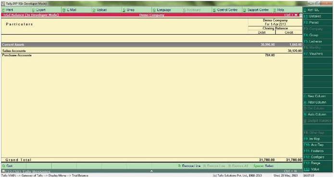Select the Sales Accounts row
The width and height of the screenshot is (334, 178).
(x=152, y=51)
